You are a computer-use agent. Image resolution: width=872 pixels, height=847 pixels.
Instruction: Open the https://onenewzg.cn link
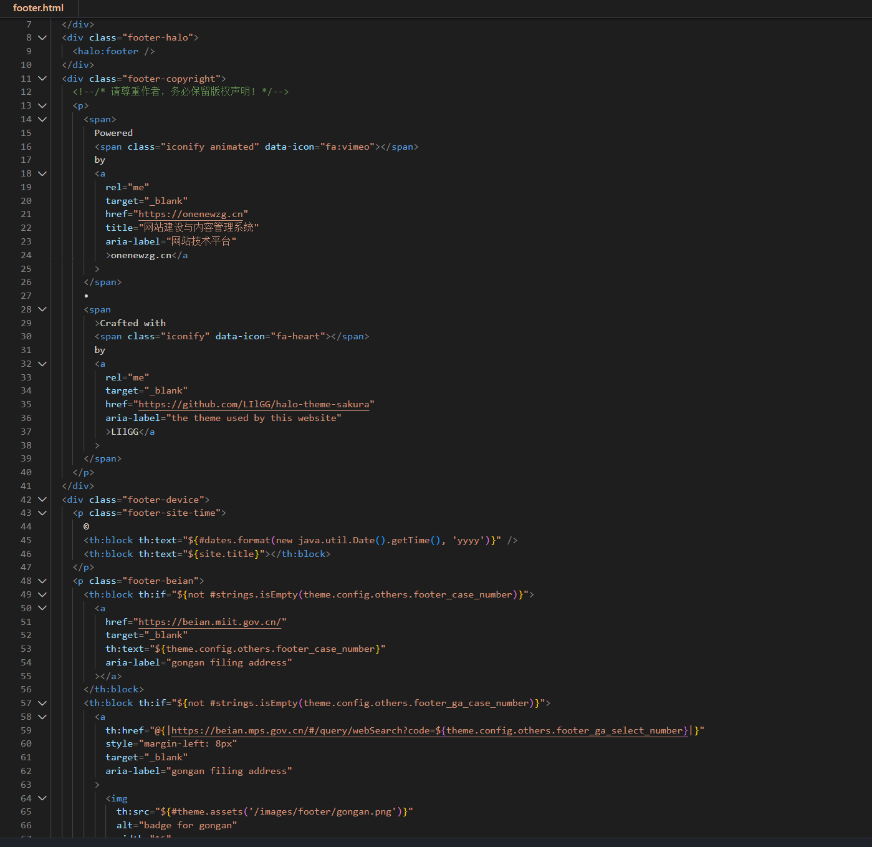190,214
